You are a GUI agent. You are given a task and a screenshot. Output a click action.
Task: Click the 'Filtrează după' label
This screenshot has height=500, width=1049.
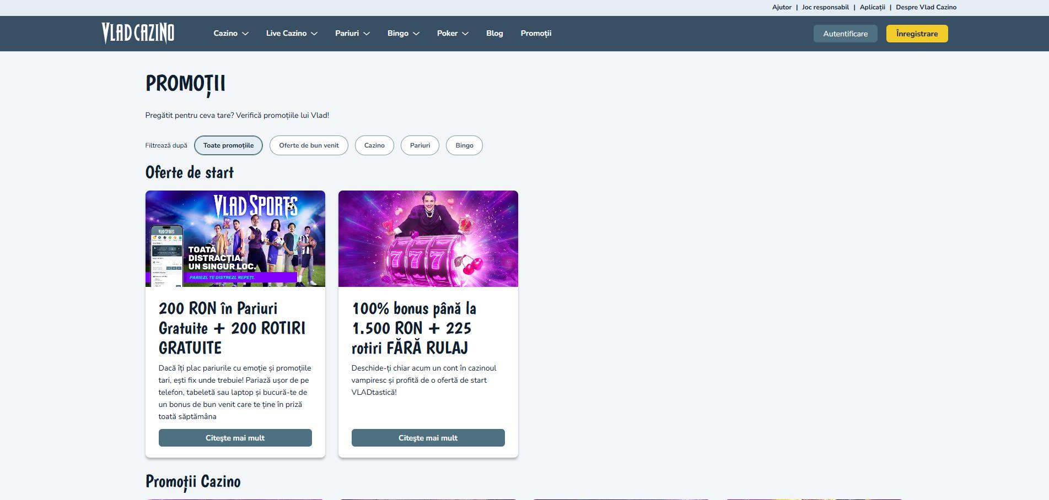pos(166,145)
